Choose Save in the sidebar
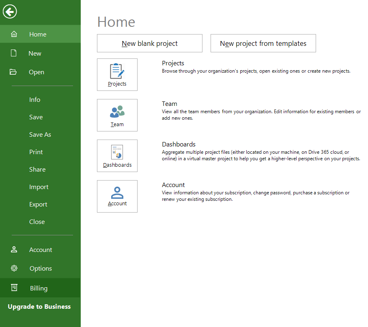368x327 pixels. pos(36,117)
